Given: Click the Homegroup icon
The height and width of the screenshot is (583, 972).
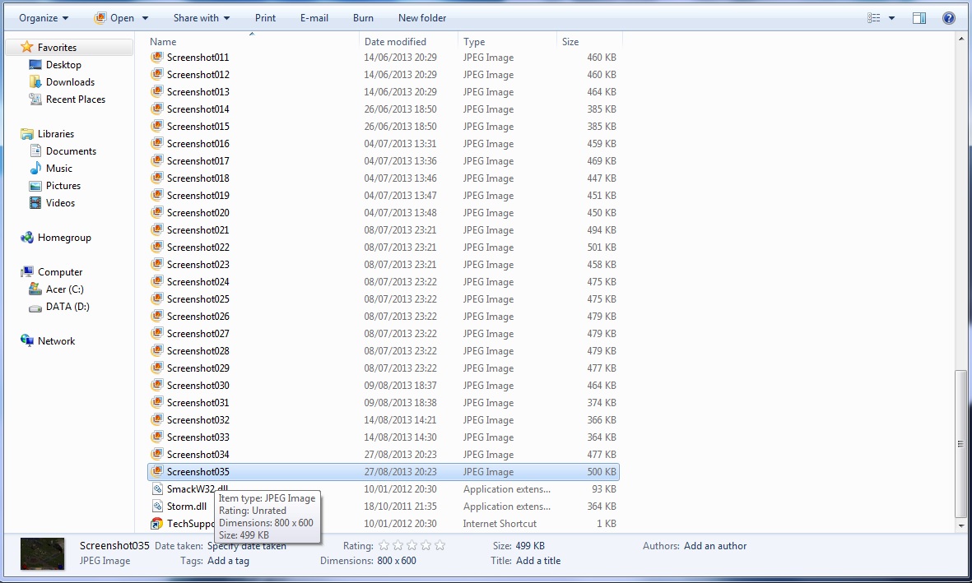Looking at the screenshot, I should coord(26,238).
